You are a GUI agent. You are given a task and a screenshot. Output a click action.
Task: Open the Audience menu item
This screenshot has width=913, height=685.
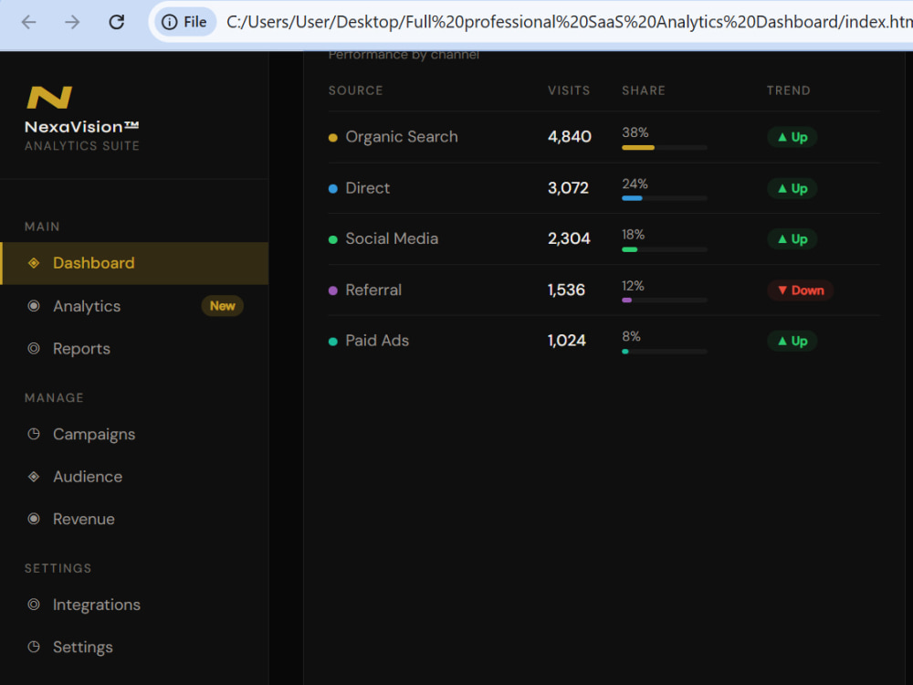134,477
